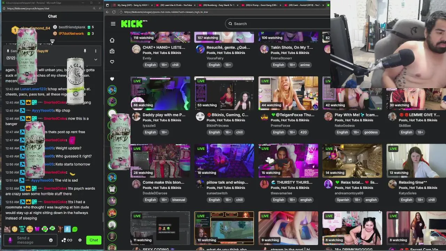Open Evnly channel avatar
446x251 pixels.
coord(136,49)
